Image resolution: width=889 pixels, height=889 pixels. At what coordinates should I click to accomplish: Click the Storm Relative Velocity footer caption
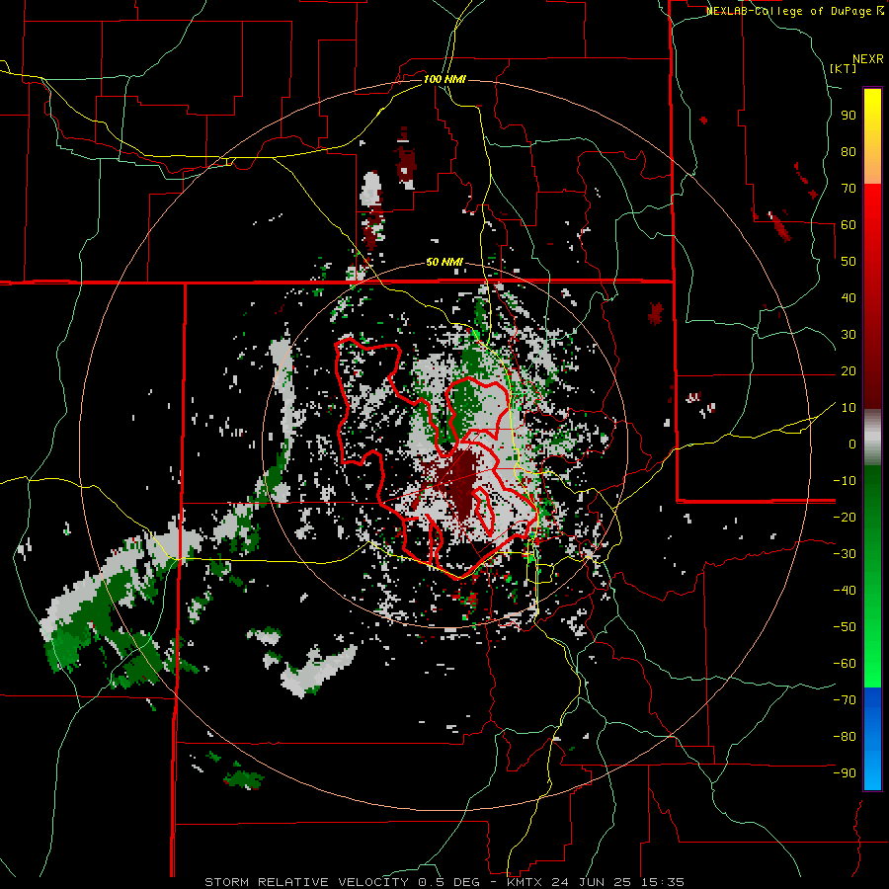[444, 882]
